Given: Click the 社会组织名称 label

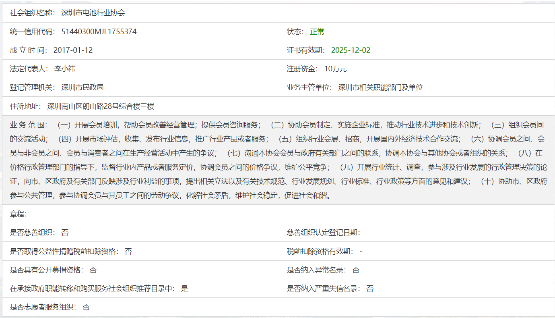Looking at the screenshot, I should click(33, 13).
